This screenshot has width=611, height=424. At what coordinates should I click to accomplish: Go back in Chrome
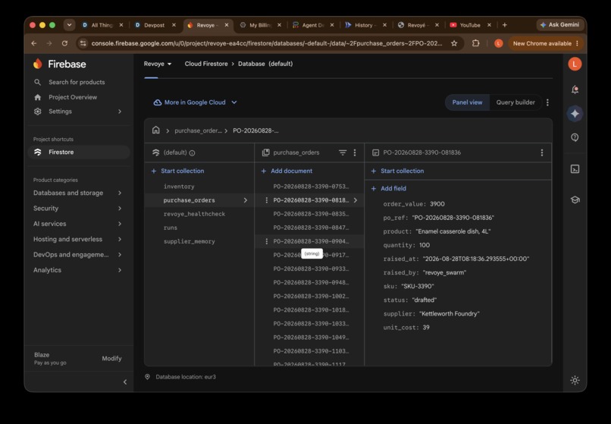[x=34, y=43]
